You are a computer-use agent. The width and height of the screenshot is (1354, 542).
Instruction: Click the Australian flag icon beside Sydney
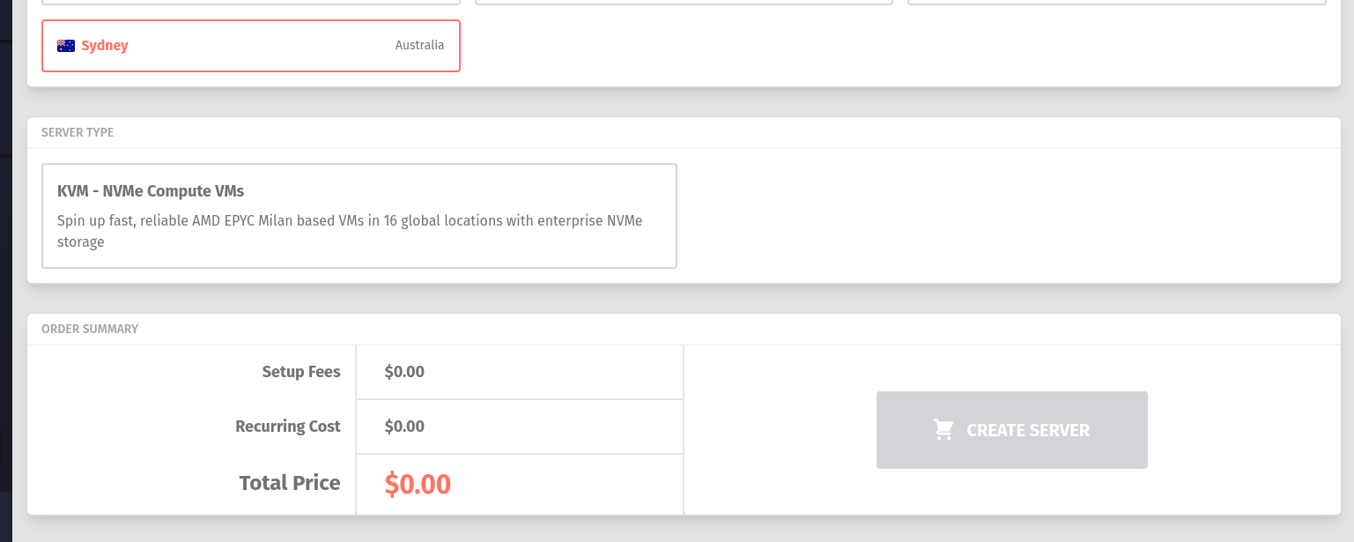point(66,46)
